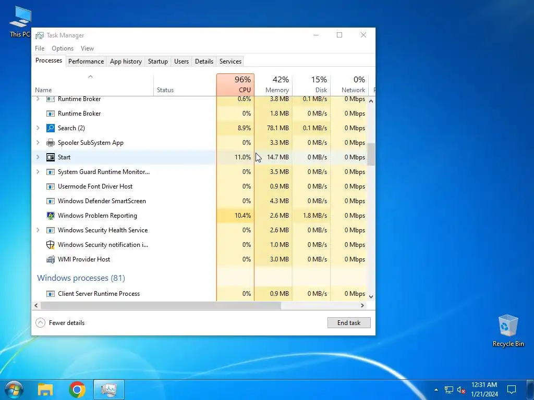Click the Windows Defender SmartScreen icon
This screenshot has width=534, height=400.
point(51,201)
